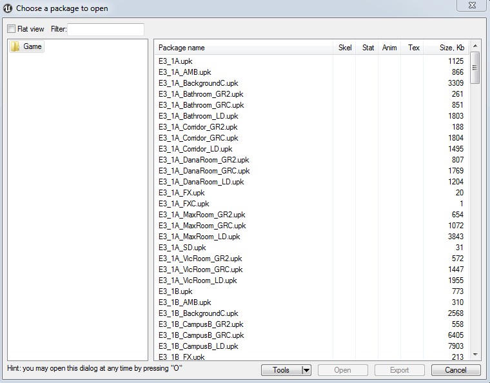The image size is (490, 383).
Task: Sort by Tex column header
Action: click(x=412, y=48)
